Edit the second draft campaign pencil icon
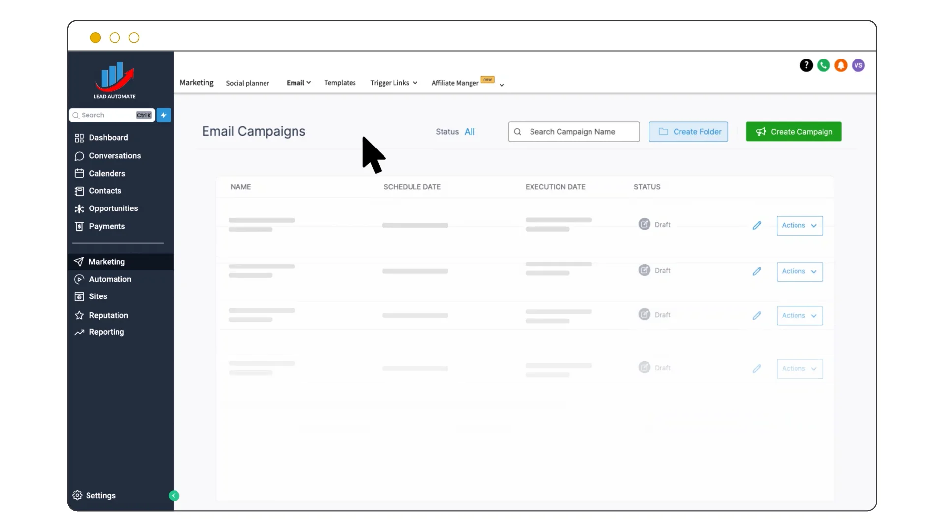The width and height of the screenshot is (944, 531). tap(757, 271)
